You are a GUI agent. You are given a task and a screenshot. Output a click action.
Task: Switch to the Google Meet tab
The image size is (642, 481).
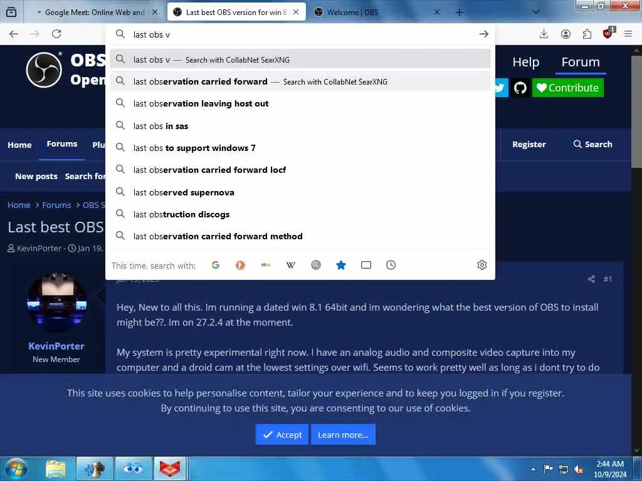click(95, 13)
